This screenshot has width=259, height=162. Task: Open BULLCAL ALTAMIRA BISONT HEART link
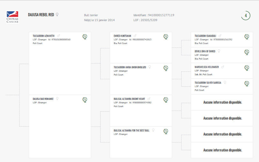[x=129, y=99]
